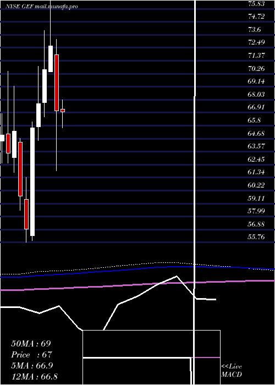Click the 59.11 price axis label
This screenshot has height=385, width=275.
click(256, 198)
